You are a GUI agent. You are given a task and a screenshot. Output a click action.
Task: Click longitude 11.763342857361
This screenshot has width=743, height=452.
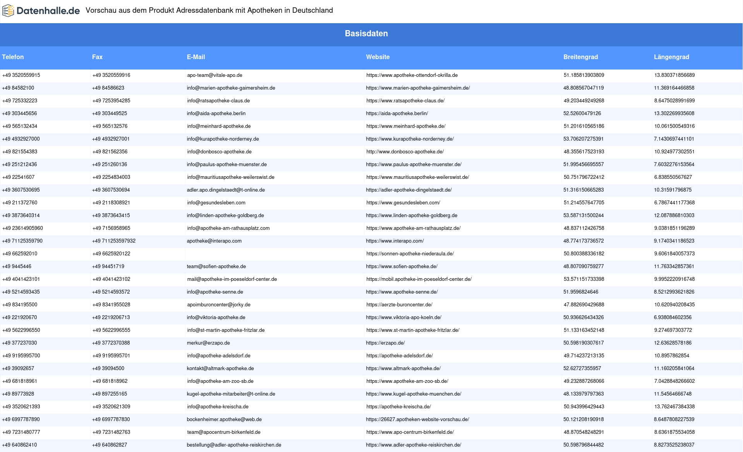tap(674, 267)
